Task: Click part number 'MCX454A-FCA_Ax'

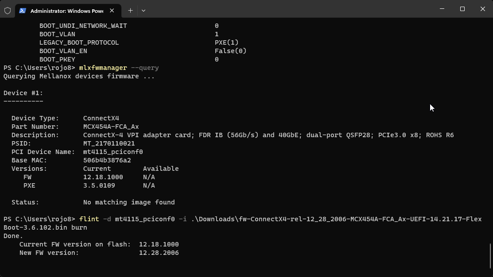Action: coord(111,127)
